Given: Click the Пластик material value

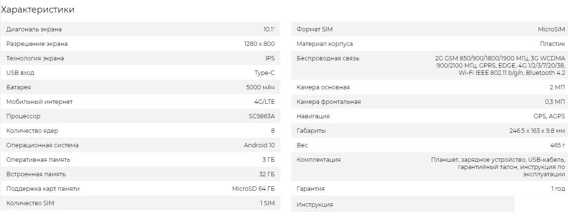Looking at the screenshot, I should [x=553, y=44].
